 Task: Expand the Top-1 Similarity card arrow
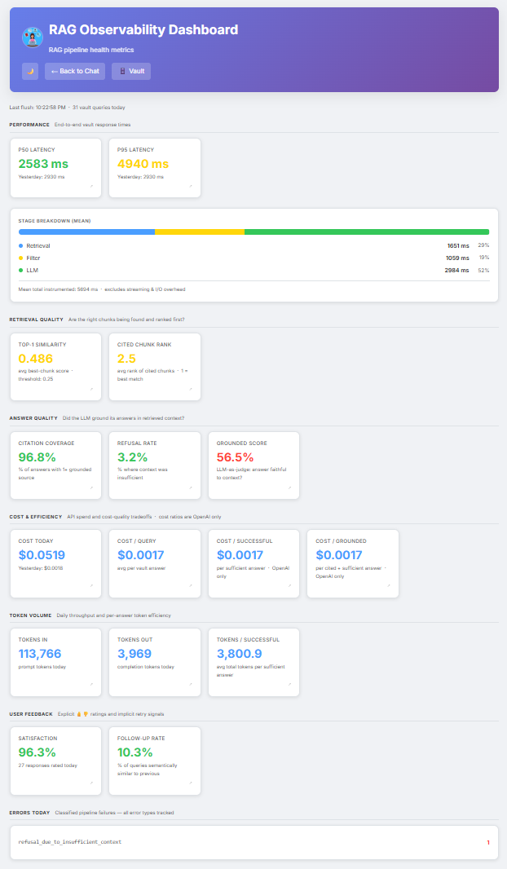click(91, 390)
